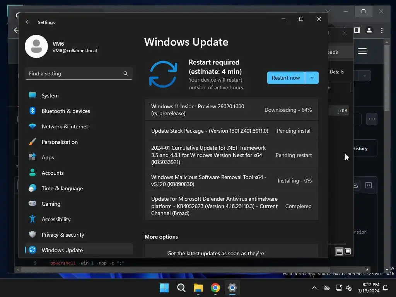Go back using the Settings back arrow
The width and height of the screenshot is (396, 297).
pyautogui.click(x=27, y=22)
